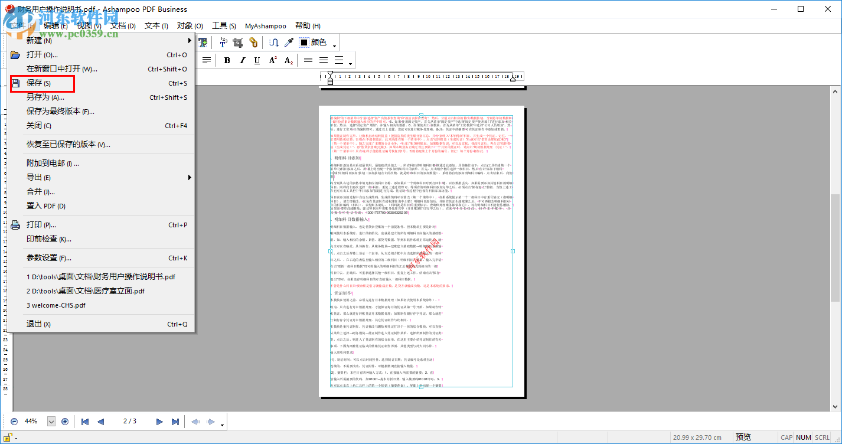Toggle italic text formatting
The height and width of the screenshot is (444, 842).
point(242,60)
